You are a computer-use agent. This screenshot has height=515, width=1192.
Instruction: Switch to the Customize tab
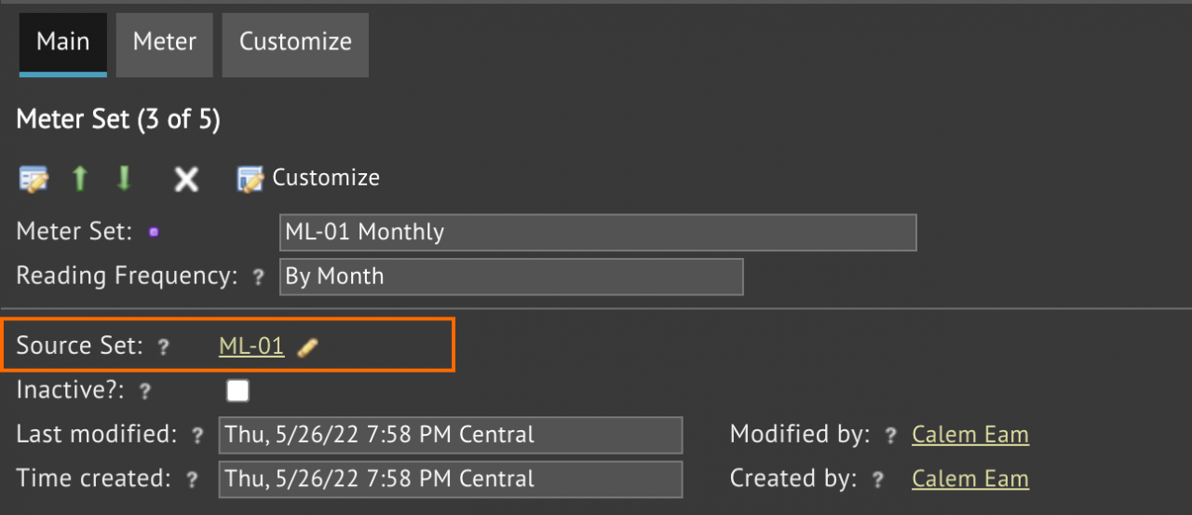[x=295, y=43]
